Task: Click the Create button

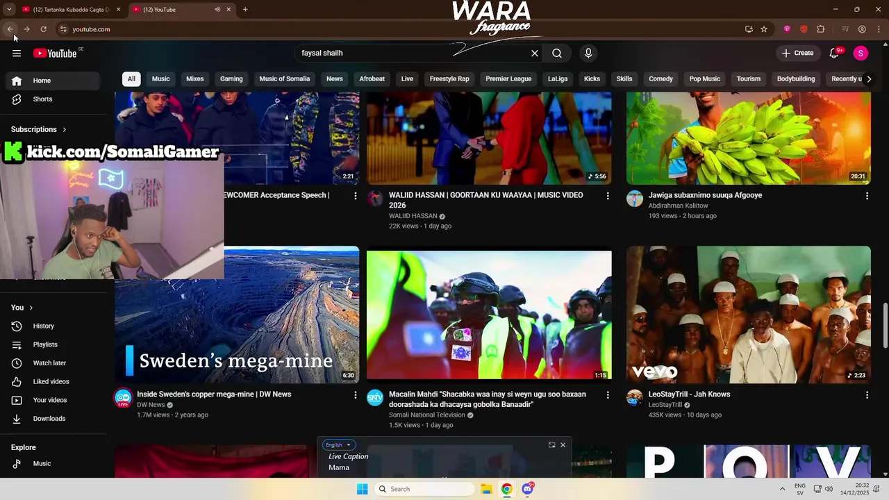Action: click(797, 53)
